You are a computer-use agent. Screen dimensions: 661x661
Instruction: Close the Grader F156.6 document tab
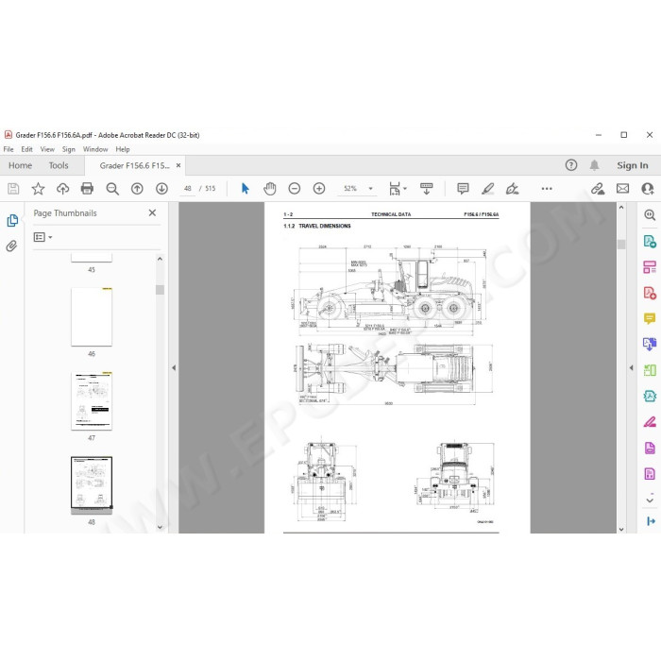click(x=178, y=165)
